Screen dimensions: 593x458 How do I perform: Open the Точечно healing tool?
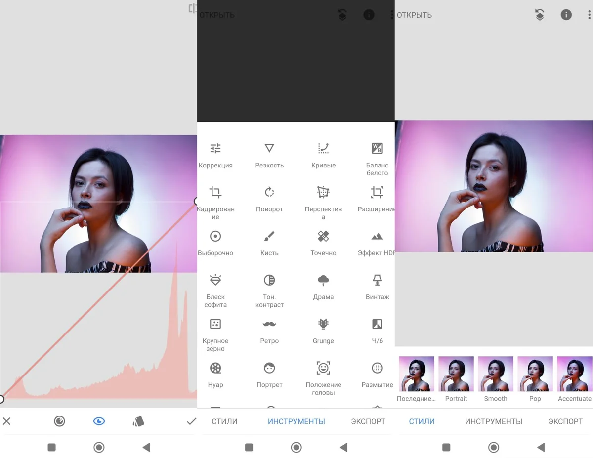323,243
